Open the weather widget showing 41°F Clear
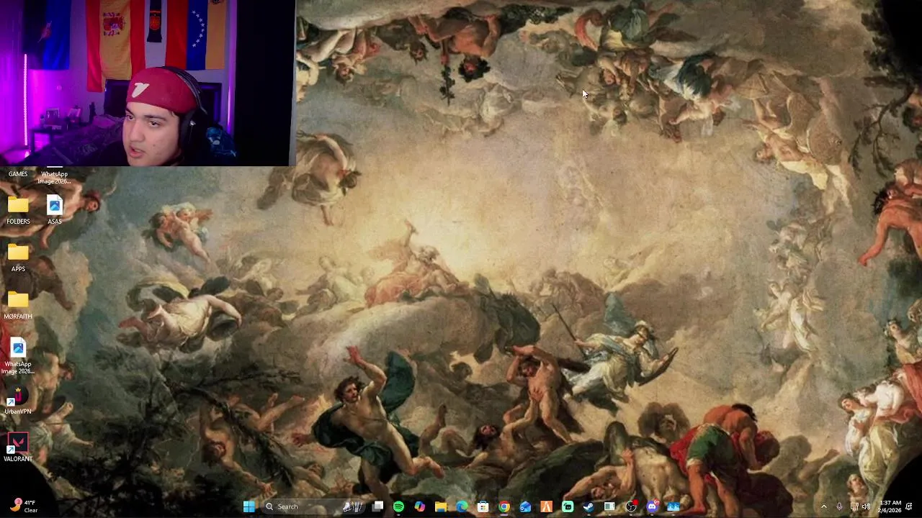Image resolution: width=922 pixels, height=518 pixels. 23,506
